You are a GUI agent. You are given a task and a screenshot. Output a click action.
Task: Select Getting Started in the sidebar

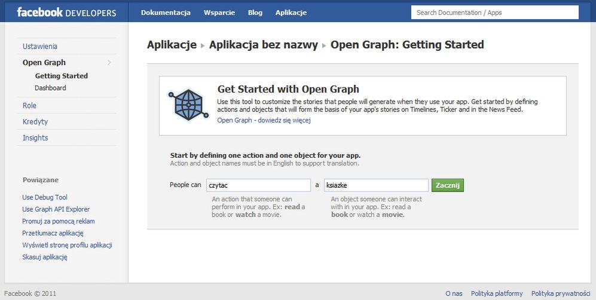(61, 76)
